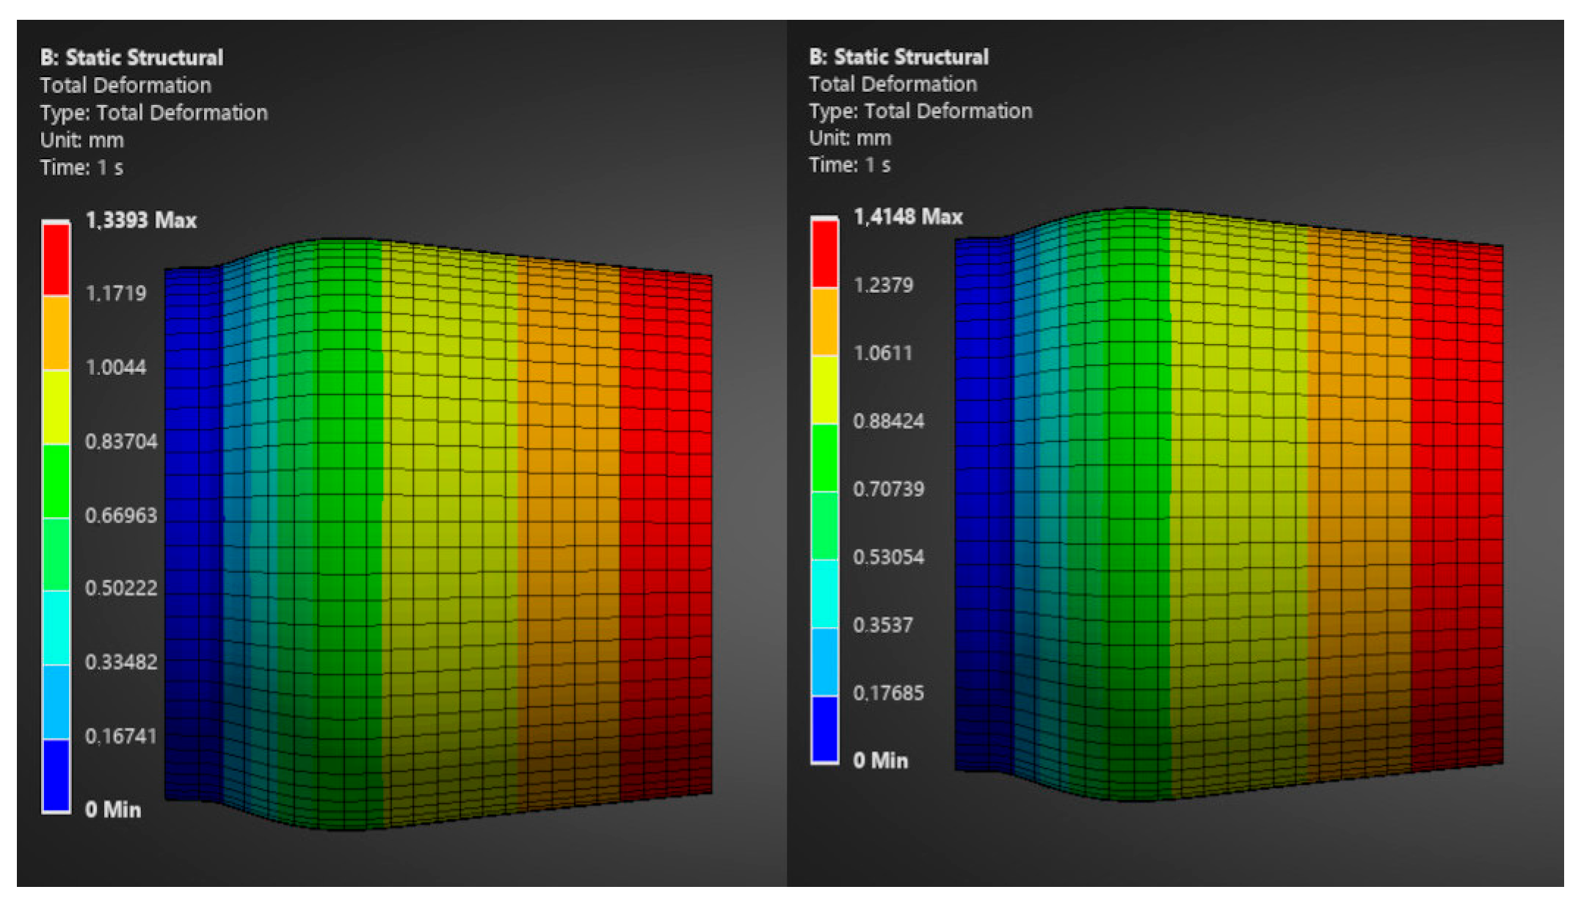Click the orange zone of the 1.4148 Max model
The height and width of the screenshot is (917, 1581).
click(x=1359, y=506)
